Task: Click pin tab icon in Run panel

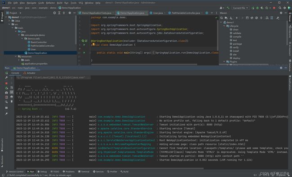Action: click(x=7, y=113)
